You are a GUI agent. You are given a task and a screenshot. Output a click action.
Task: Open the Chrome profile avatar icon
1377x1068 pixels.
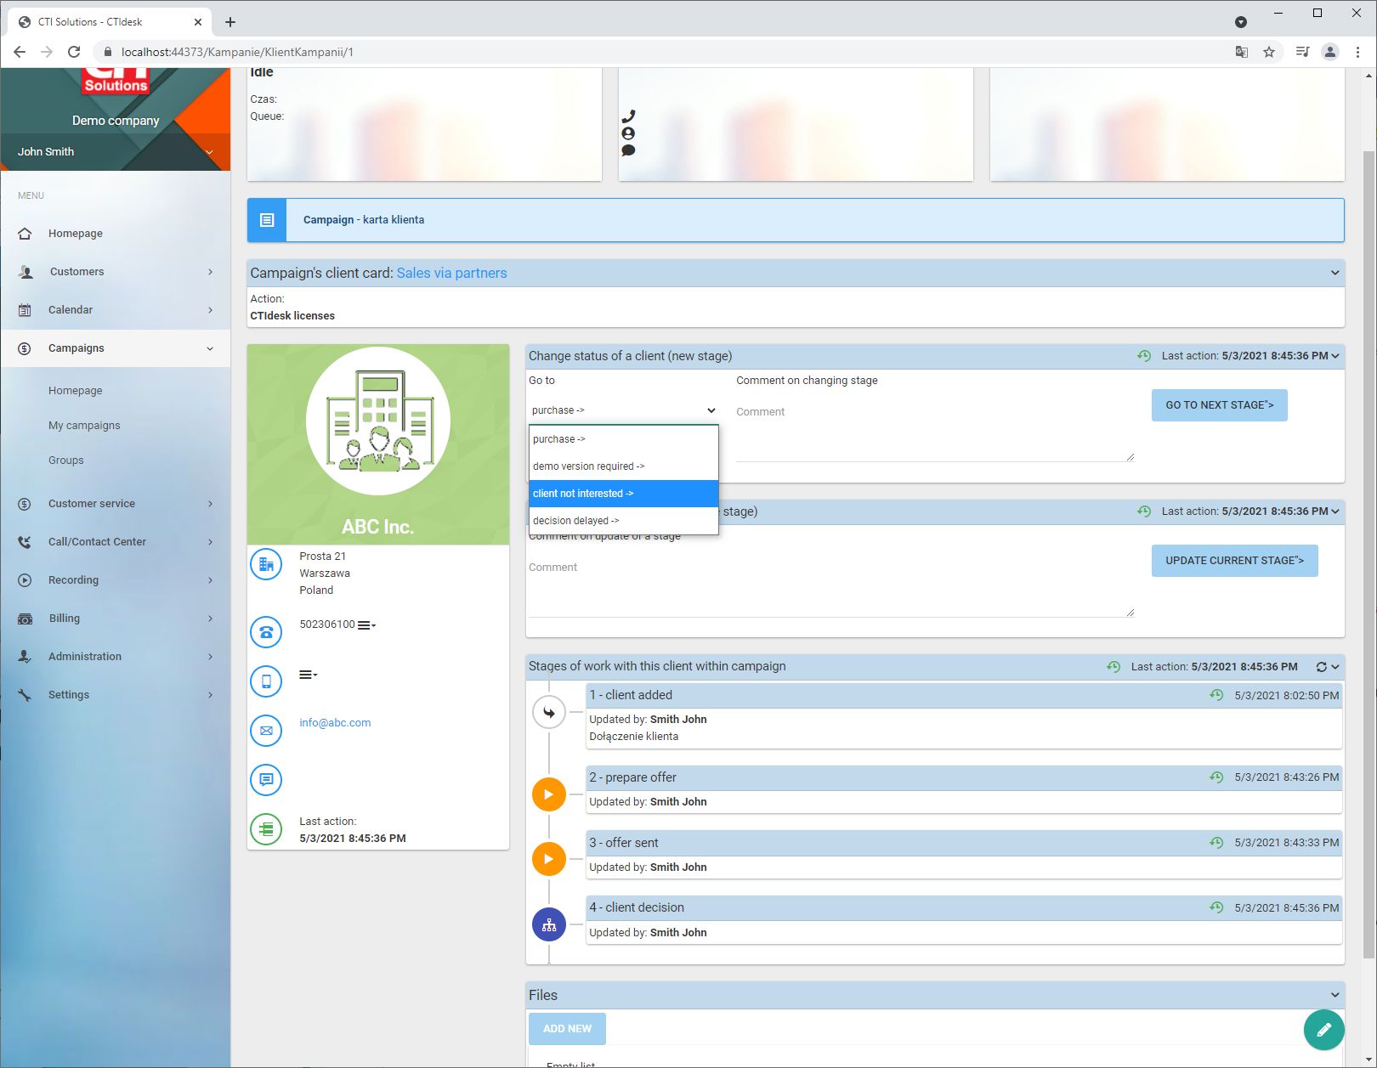click(1330, 52)
